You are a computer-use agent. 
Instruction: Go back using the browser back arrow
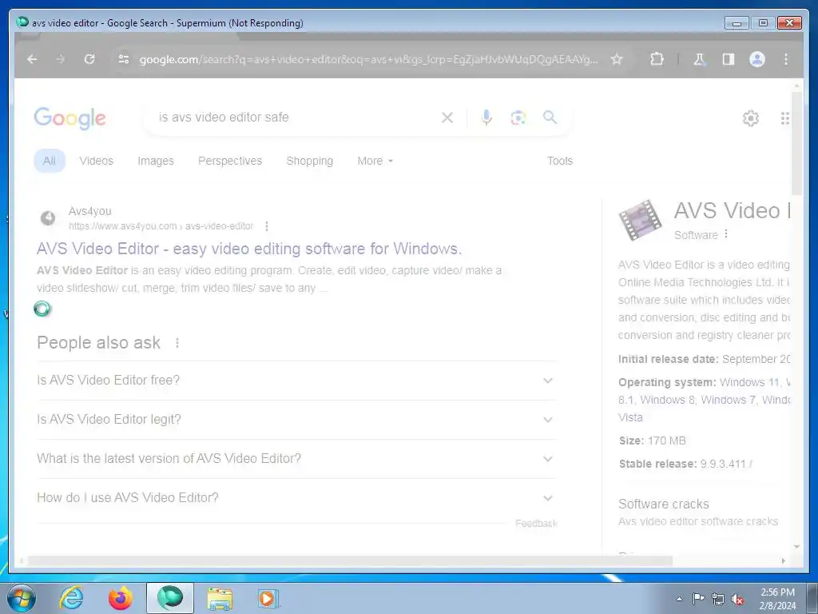[x=32, y=59]
